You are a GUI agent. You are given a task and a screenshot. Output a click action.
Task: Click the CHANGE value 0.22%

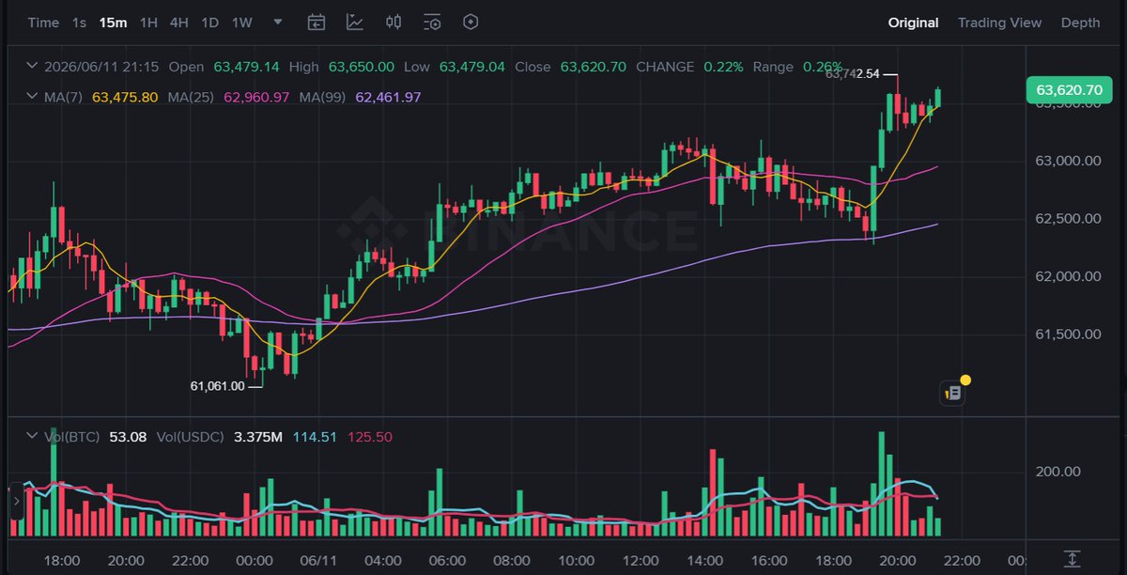point(723,67)
